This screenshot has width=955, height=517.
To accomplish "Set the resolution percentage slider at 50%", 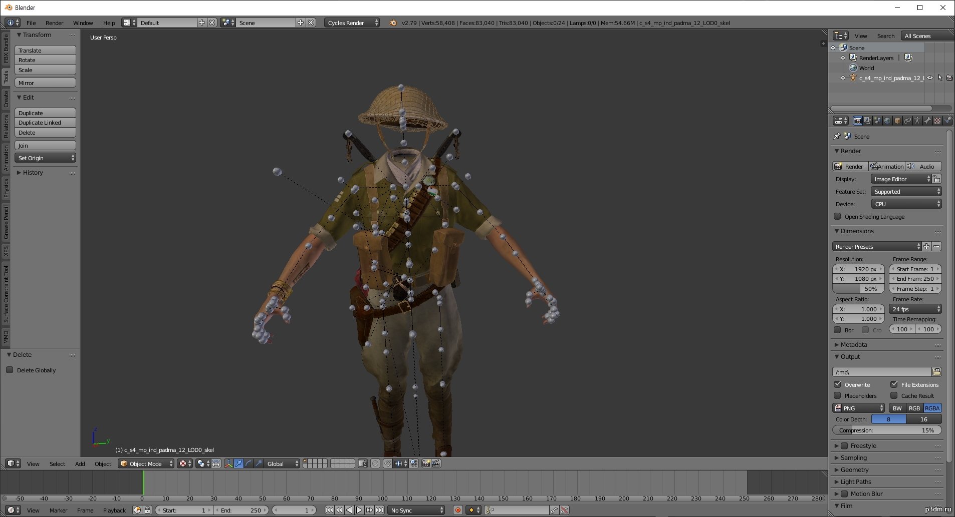I will (858, 288).
